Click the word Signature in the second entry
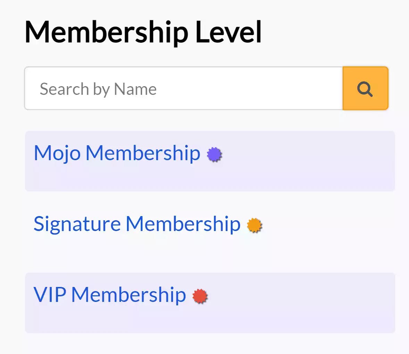Image resolution: width=409 pixels, height=354 pixels. coord(77,224)
